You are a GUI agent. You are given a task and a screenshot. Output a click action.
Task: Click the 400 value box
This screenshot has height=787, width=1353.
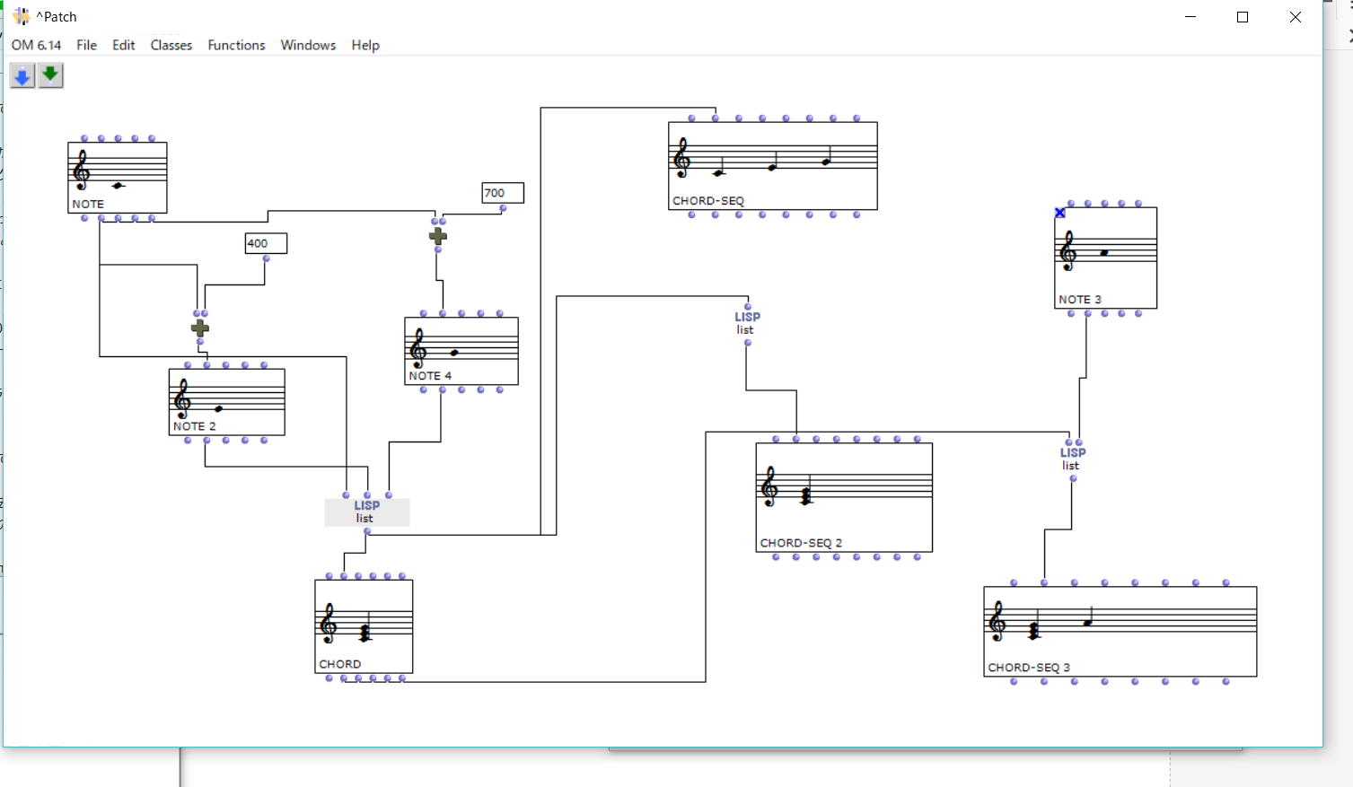click(x=266, y=243)
